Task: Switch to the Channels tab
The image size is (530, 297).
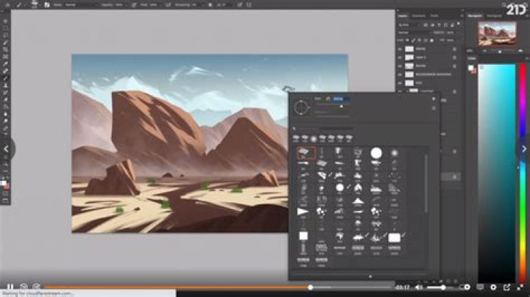Action: click(419, 16)
